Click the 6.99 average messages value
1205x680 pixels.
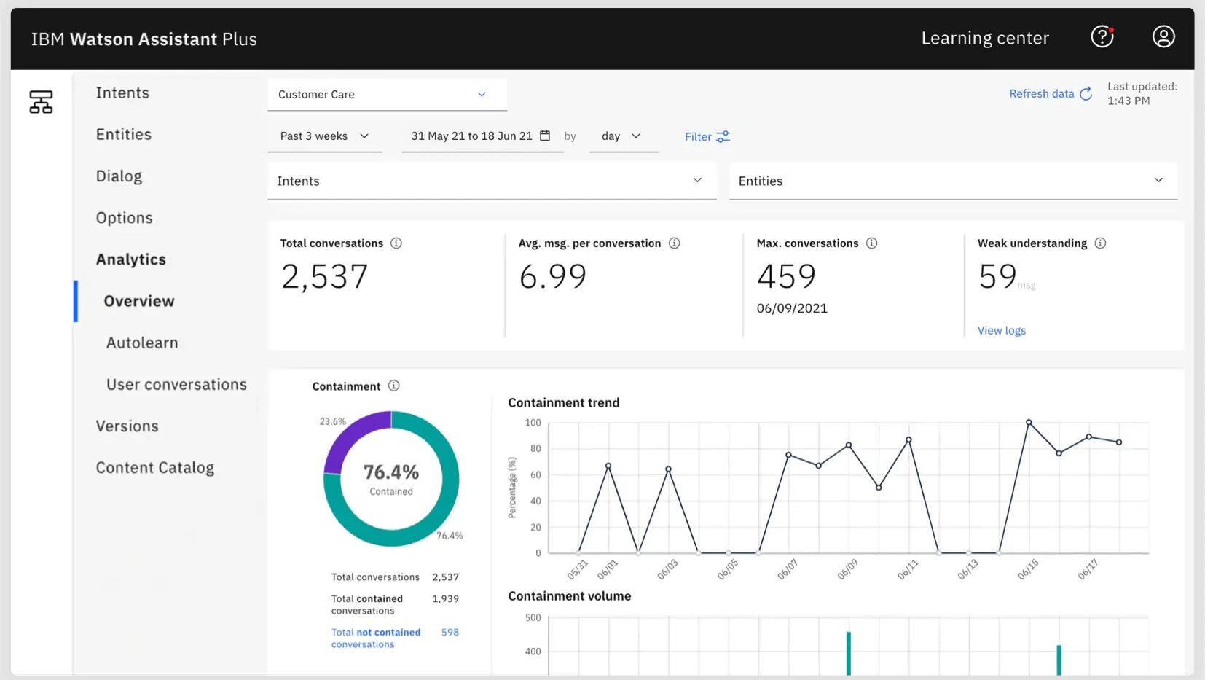(553, 276)
